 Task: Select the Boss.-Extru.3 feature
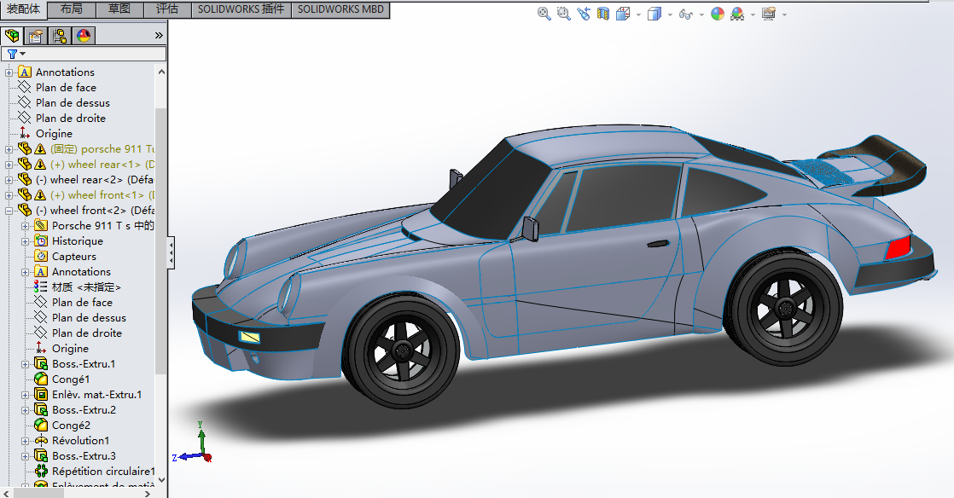84,456
